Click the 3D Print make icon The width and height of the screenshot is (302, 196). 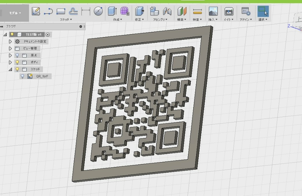point(229,11)
